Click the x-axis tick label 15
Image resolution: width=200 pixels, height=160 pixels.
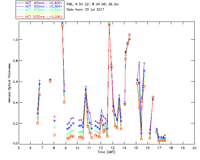click(136, 148)
